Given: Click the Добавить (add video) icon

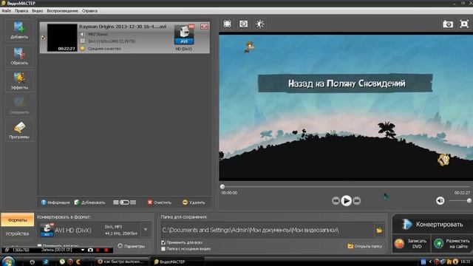Looking at the screenshot, I should [19, 30].
